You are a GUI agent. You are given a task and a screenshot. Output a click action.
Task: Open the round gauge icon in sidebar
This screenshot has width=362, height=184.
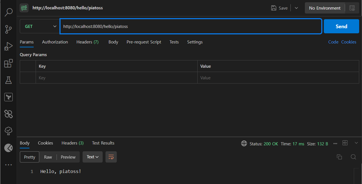click(x=8, y=148)
